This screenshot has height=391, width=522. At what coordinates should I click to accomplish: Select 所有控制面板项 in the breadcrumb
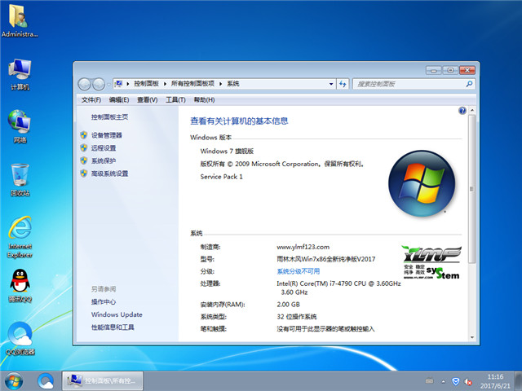(192, 83)
